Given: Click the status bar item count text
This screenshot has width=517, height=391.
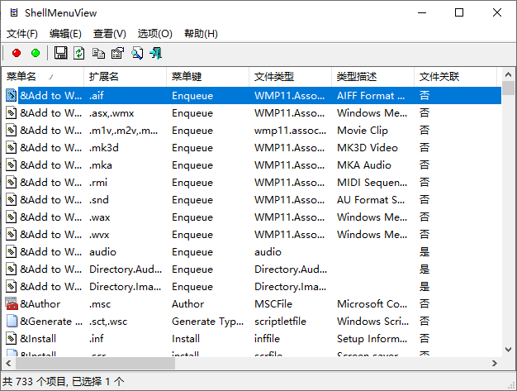Looking at the screenshot, I should coord(64,382).
